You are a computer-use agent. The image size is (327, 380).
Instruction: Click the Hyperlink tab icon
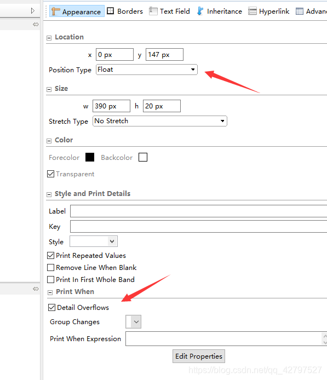253,11
